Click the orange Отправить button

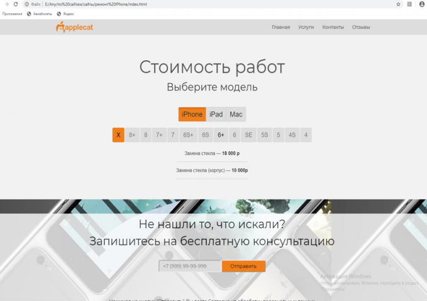click(243, 267)
